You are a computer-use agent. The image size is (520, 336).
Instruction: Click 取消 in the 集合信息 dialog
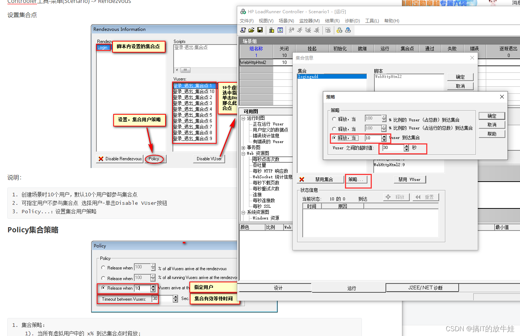[x=460, y=86]
